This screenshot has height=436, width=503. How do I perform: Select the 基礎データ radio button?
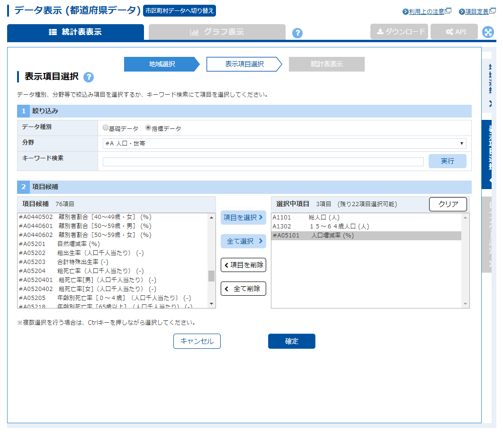pos(106,128)
